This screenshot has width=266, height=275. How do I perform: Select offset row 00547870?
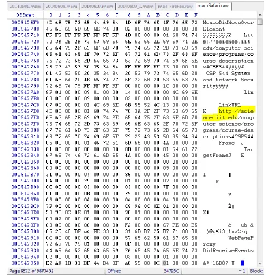pos(25,175)
